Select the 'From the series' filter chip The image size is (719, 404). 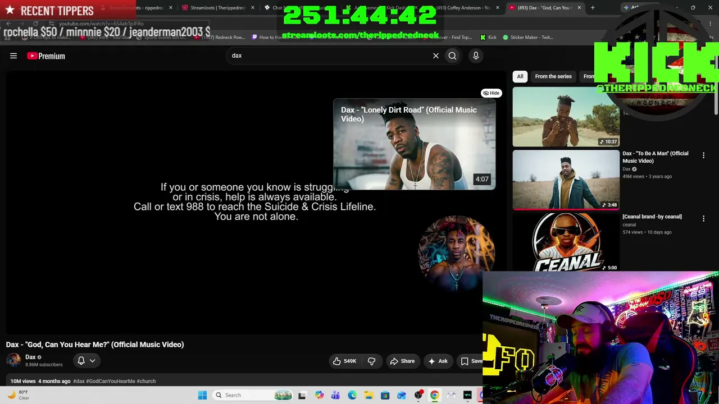[553, 76]
